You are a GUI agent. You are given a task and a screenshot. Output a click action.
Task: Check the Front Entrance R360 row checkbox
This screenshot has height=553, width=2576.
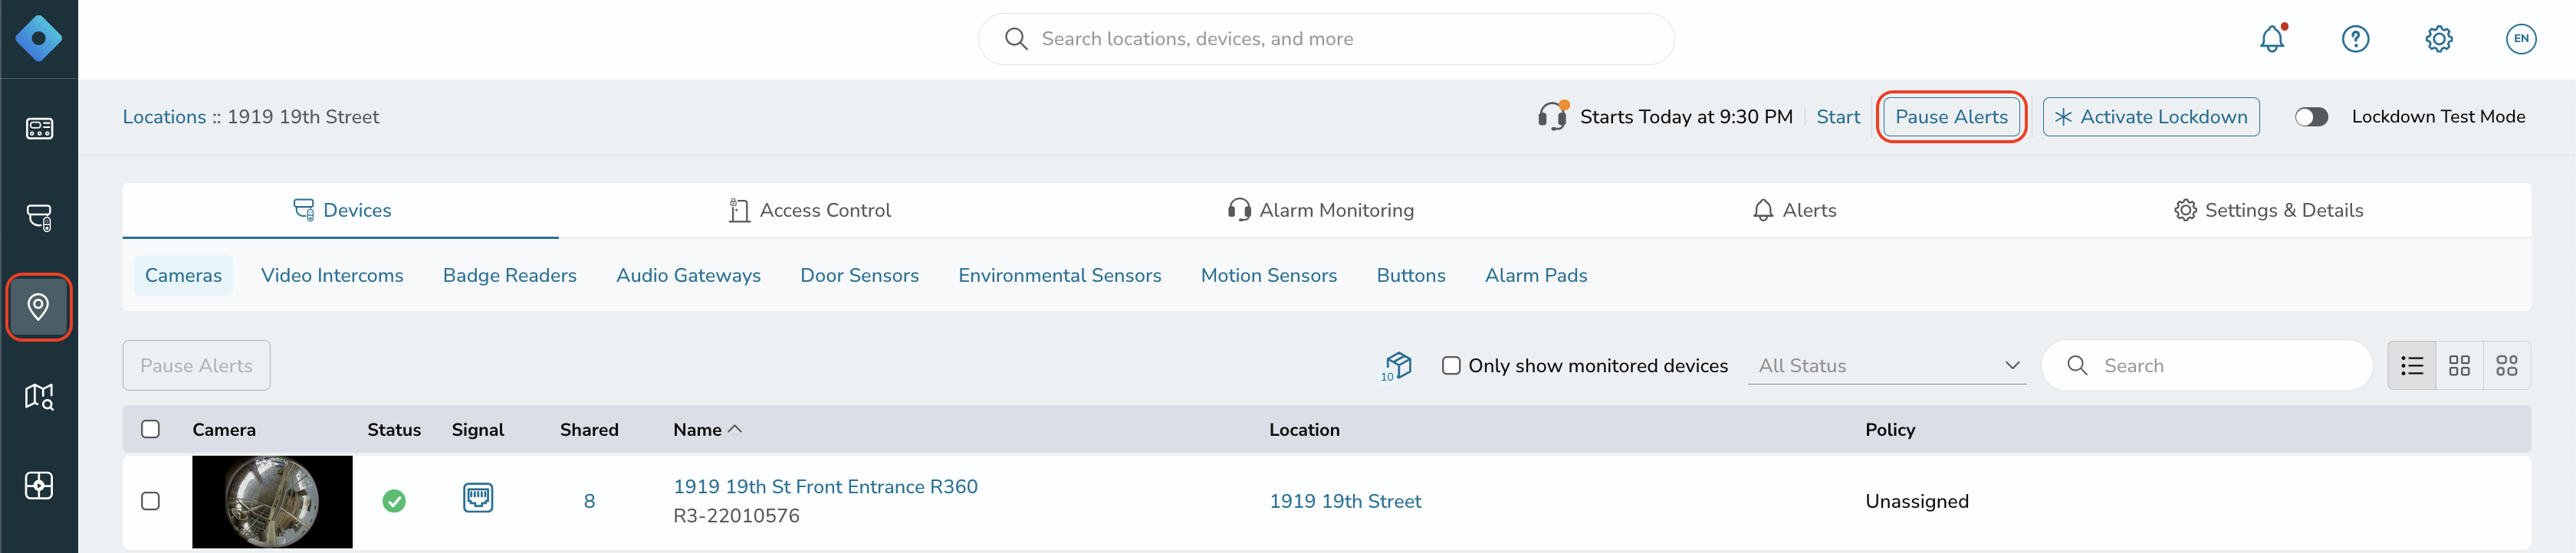151,501
